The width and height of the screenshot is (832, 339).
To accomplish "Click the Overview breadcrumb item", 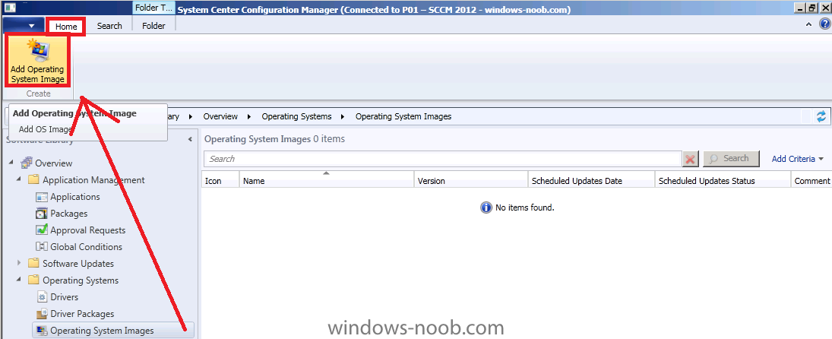I will tap(220, 116).
